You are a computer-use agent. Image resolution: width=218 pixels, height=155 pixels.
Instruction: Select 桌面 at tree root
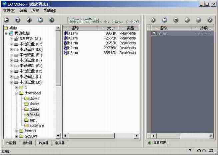click(x=13, y=28)
